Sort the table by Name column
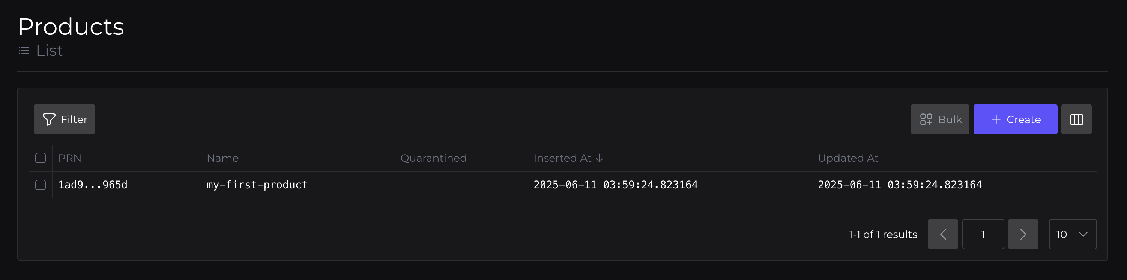Image resolution: width=1127 pixels, height=280 pixels. tap(223, 158)
